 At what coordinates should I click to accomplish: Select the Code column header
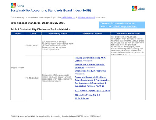tap(33, 34)
